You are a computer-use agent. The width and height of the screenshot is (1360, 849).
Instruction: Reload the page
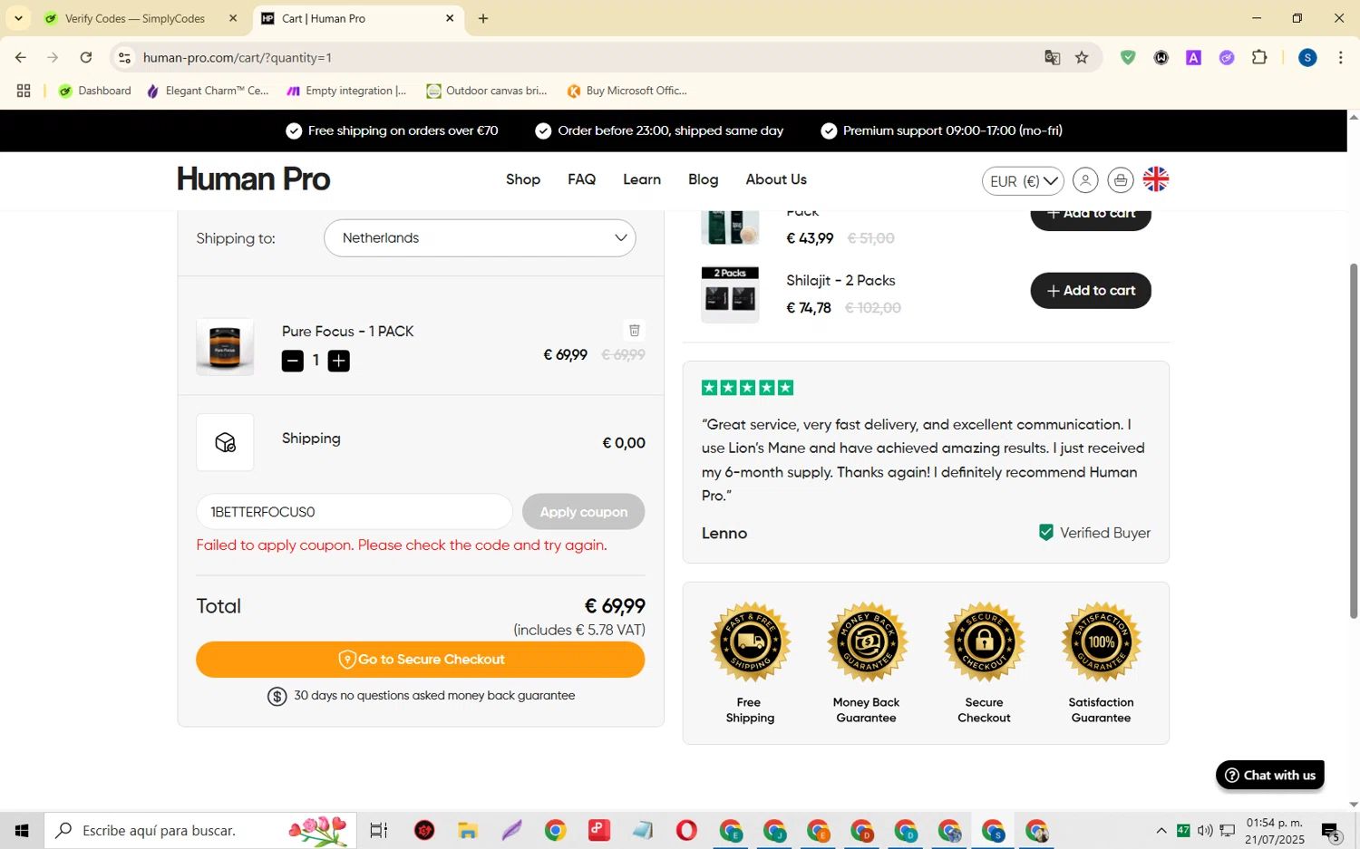point(85,57)
